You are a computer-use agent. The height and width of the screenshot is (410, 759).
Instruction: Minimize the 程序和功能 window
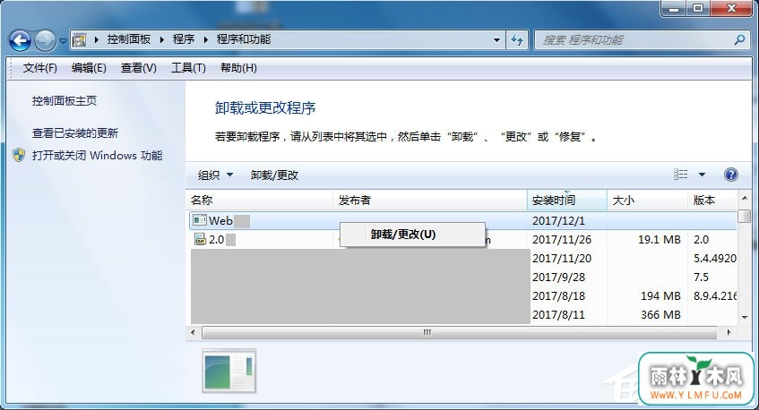point(675,8)
